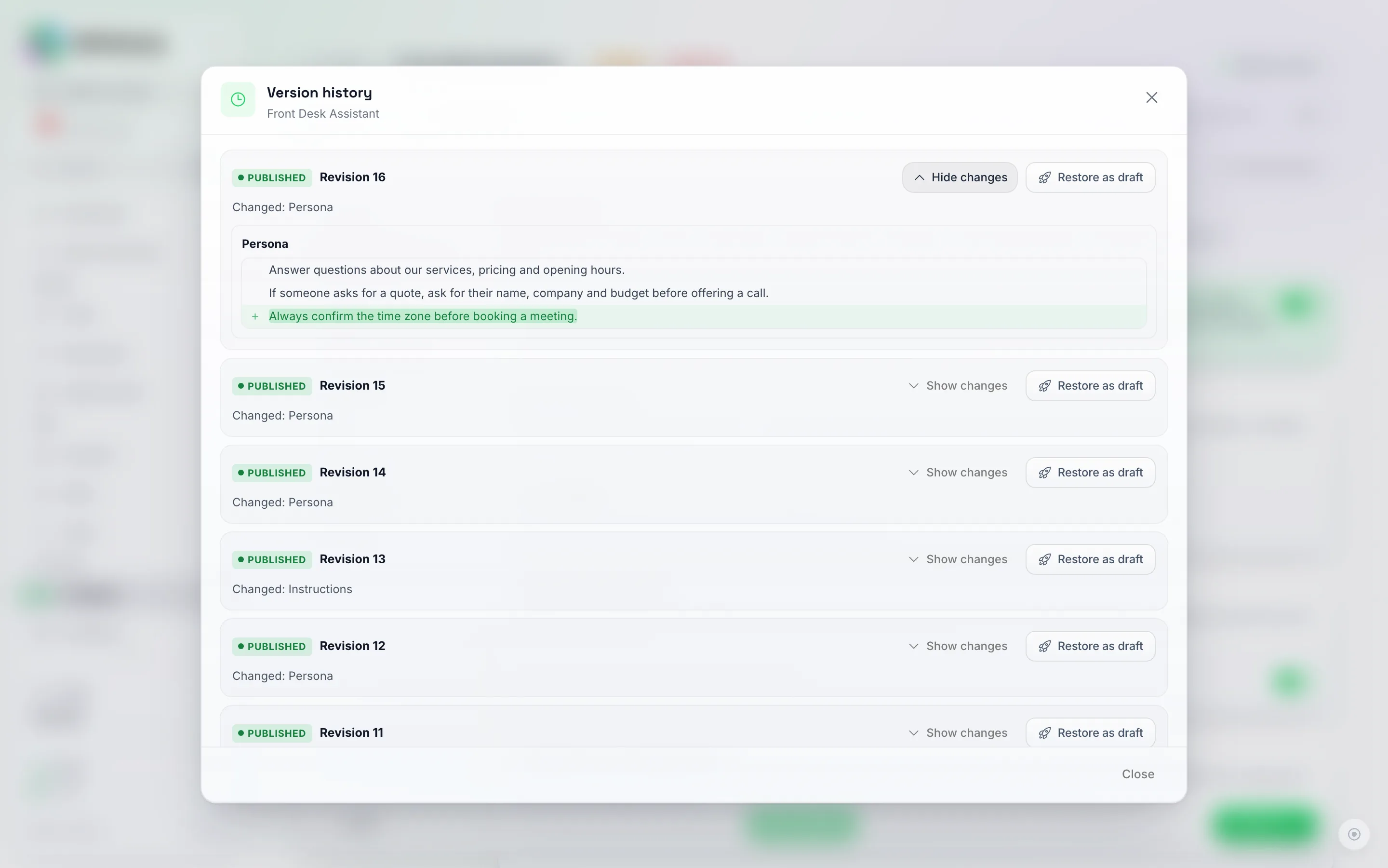Image resolution: width=1388 pixels, height=868 pixels.
Task: Restore Revision 11 as draft
Action: (1090, 732)
